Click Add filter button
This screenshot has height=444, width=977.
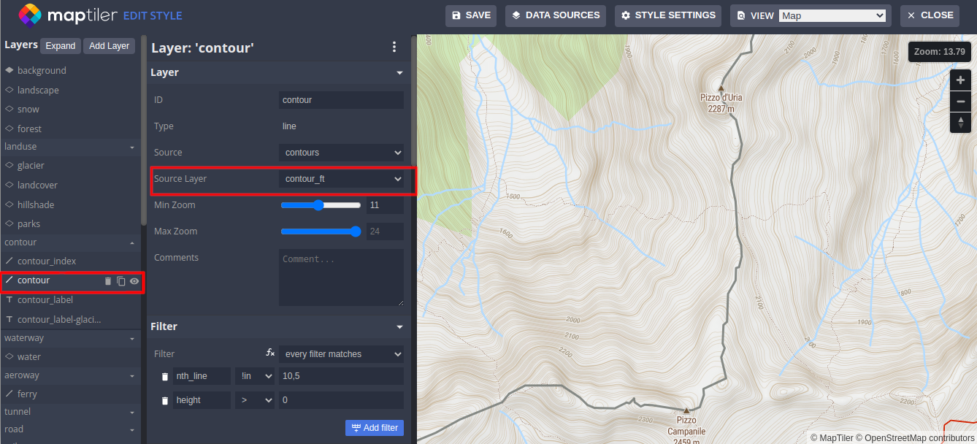pos(374,427)
